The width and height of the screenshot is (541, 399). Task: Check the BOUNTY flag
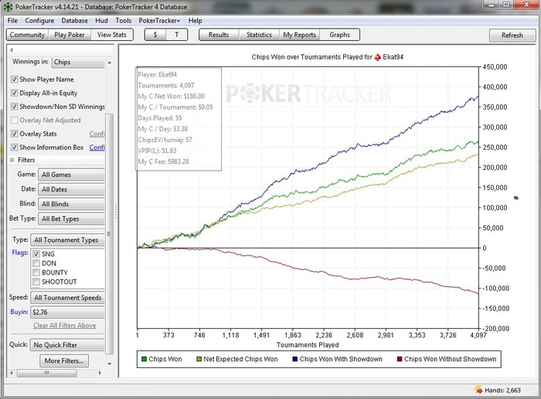tap(36, 272)
